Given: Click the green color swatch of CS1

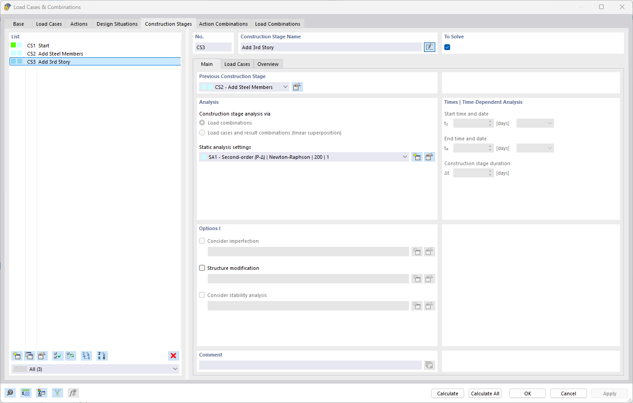Looking at the screenshot, I should coord(14,45).
